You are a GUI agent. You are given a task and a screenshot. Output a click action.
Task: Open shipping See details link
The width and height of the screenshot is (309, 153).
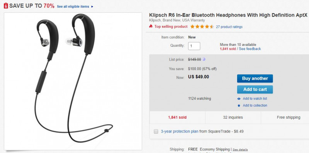click(x=240, y=150)
